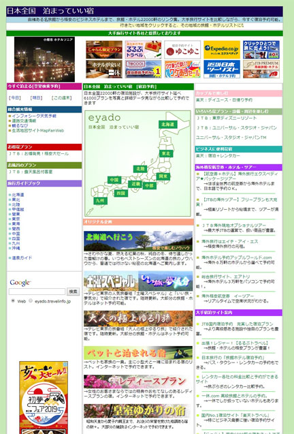The image size is (294, 434).
Task: Open 一休.com 高級旅館とホテルの予約 link
Action: 233,396
